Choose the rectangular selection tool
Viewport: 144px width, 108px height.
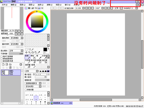click(26, 49)
